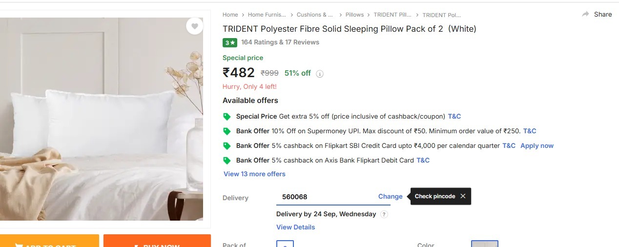Click Apply now for SBI card
The width and height of the screenshot is (619, 247).
pos(536,145)
